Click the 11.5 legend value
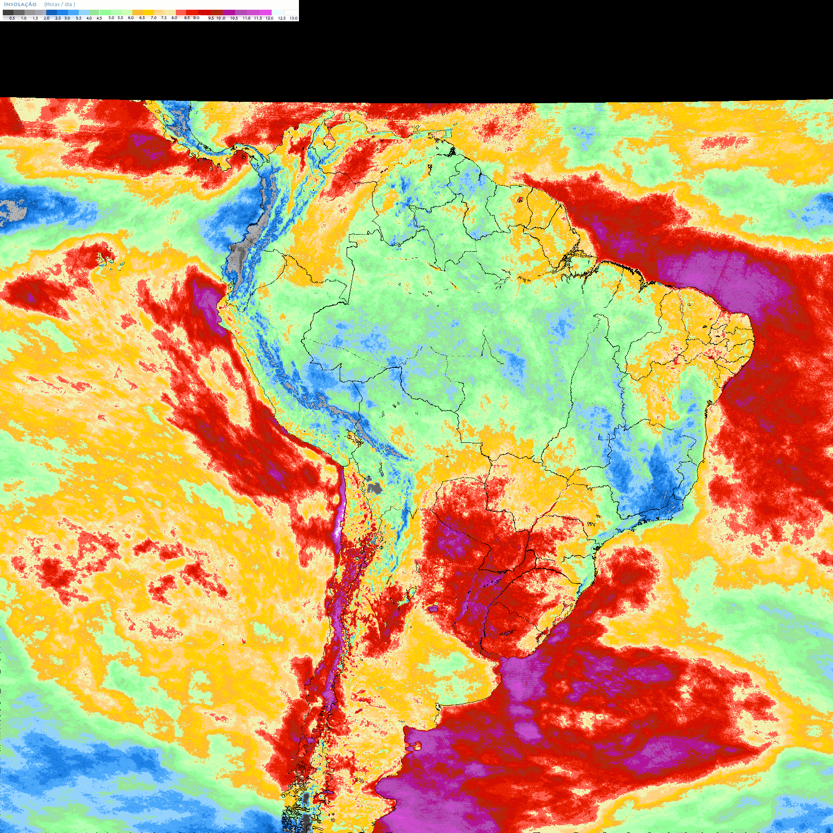Image resolution: width=833 pixels, height=833 pixels. (x=258, y=18)
